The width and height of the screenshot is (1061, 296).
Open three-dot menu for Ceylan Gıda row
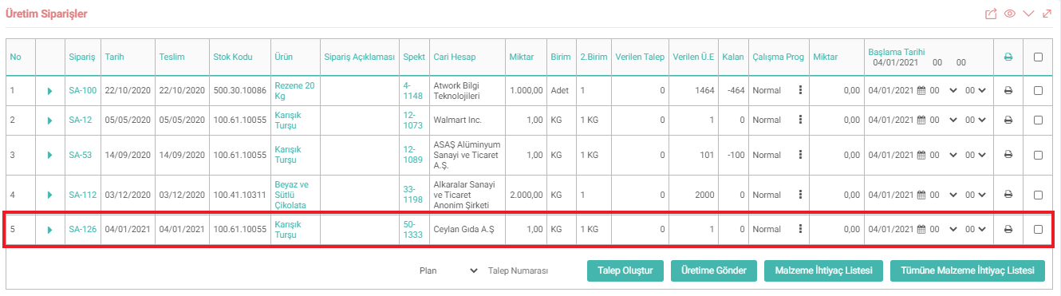800,229
